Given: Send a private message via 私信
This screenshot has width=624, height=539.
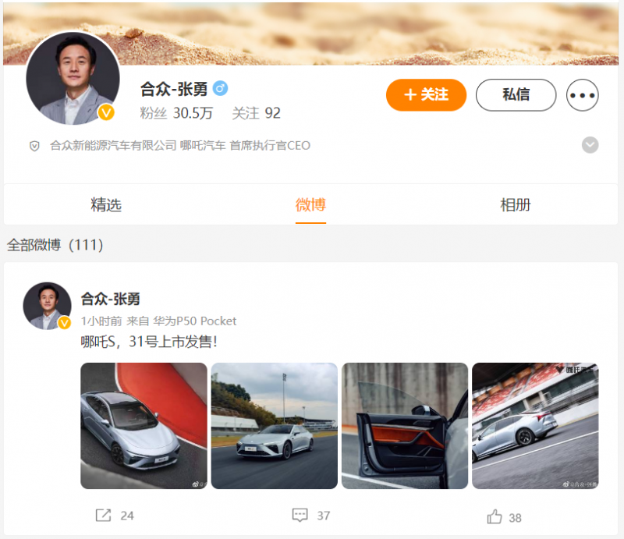Looking at the screenshot, I should 516,95.
